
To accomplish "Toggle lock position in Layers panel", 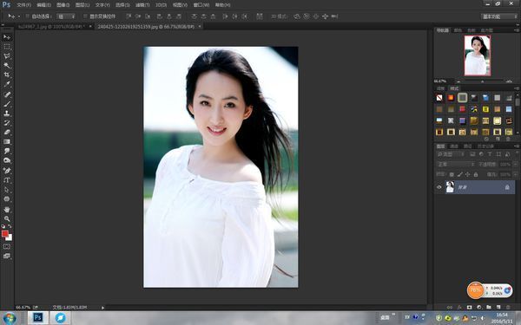I will 467,174.
